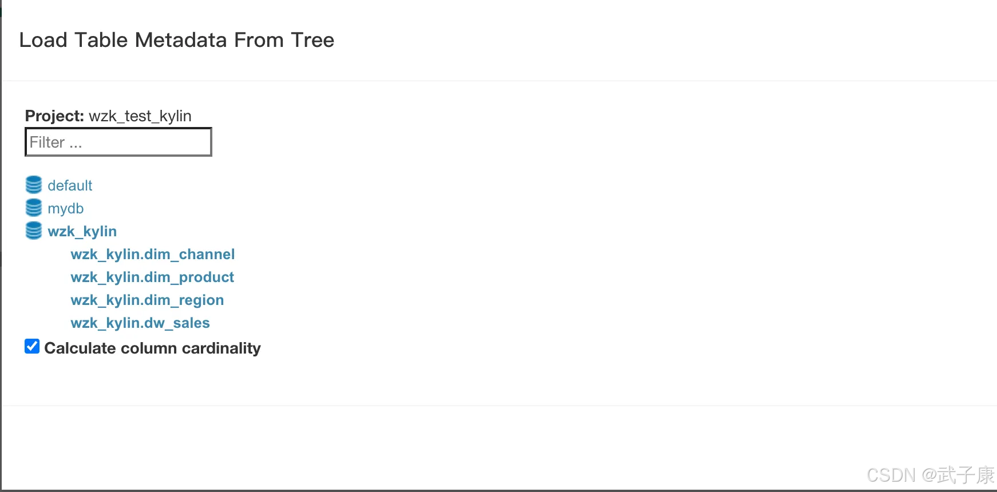Screen dimensions: 997x492
Task: Pick the wzk_kylin.dw_sales table
Action: [x=140, y=323]
